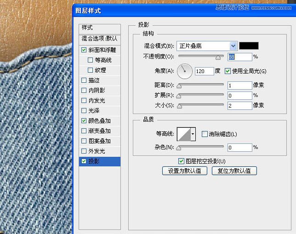Select the highlighted 投影 row
Image resolution: width=296 pixels, height=234 pixels.
100,161
